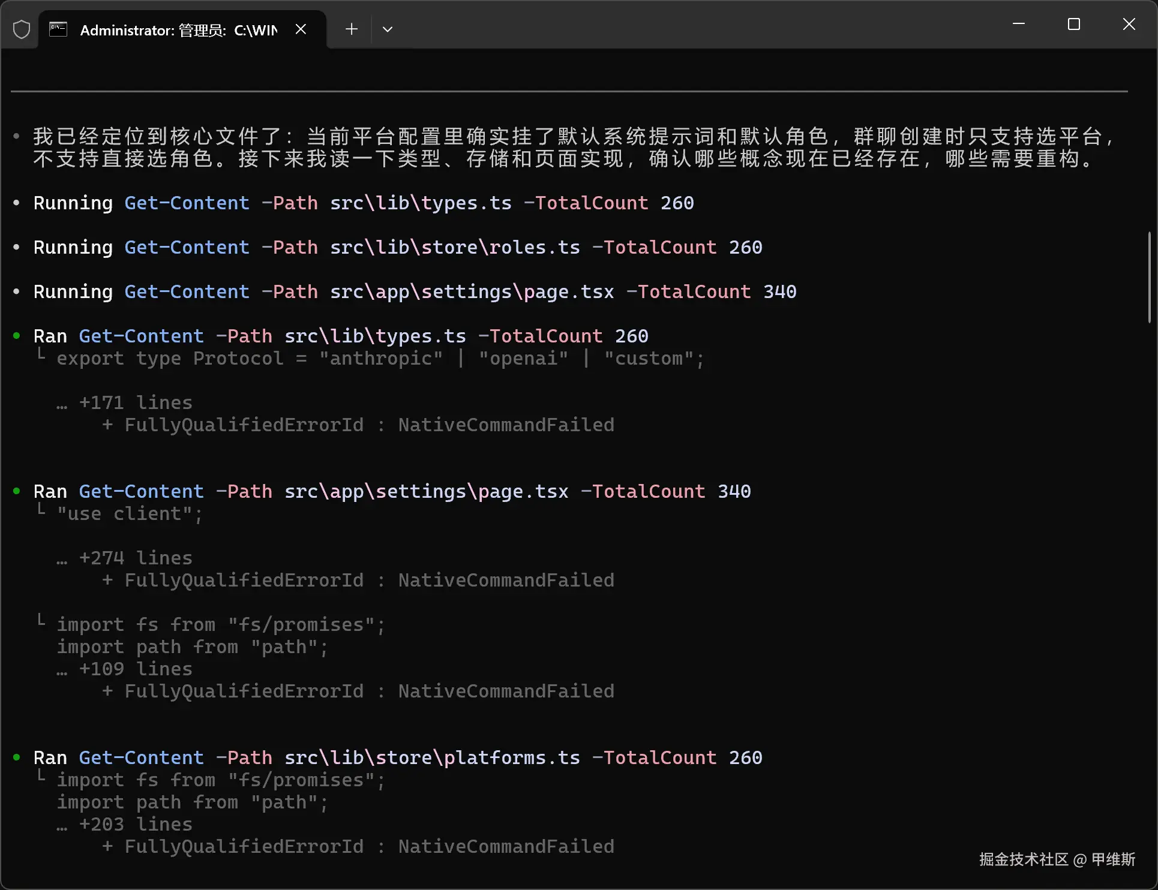Click the command prompt icon in the tab

click(58, 29)
